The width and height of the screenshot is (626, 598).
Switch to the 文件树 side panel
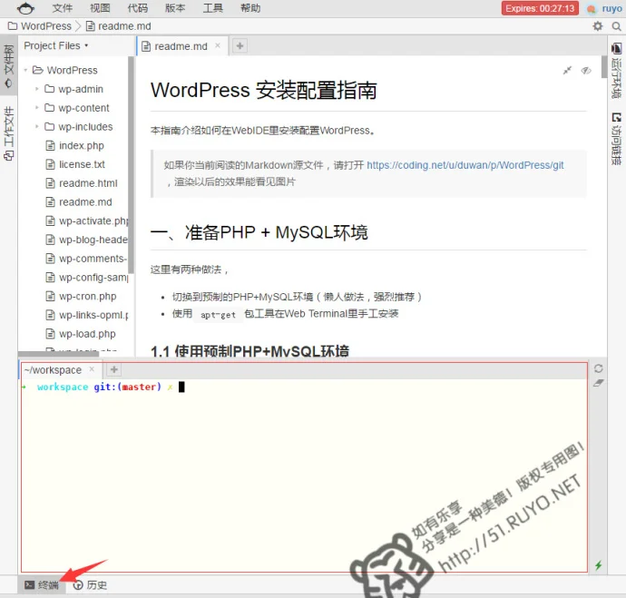click(x=9, y=66)
